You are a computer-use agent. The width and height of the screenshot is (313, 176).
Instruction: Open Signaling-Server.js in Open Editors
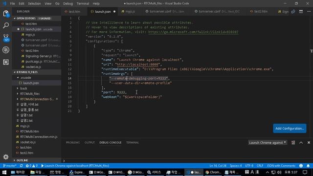click(x=37, y=56)
